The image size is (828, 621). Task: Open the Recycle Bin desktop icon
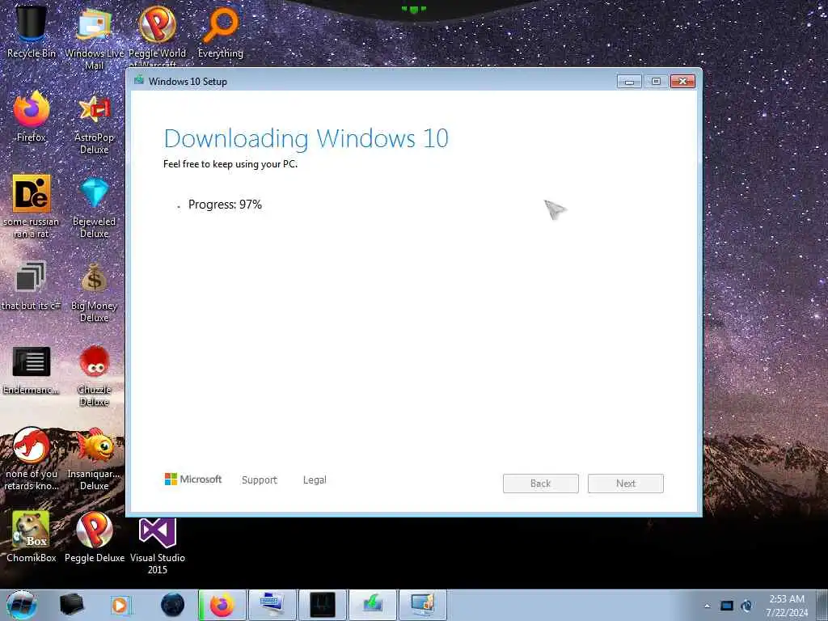32,32
